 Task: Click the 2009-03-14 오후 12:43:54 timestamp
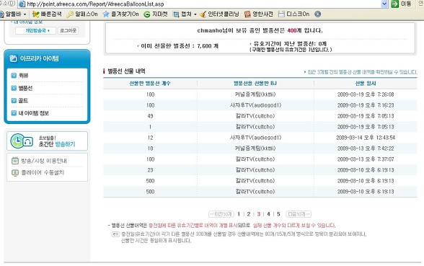click(366, 138)
